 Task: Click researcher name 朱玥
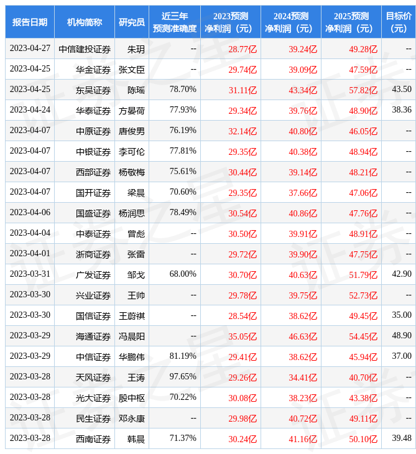(136, 49)
